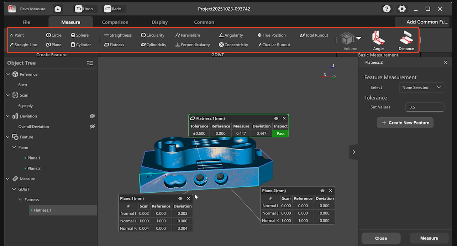457x246 pixels.
Task: Open the settings gear
Action: [x=402, y=9]
